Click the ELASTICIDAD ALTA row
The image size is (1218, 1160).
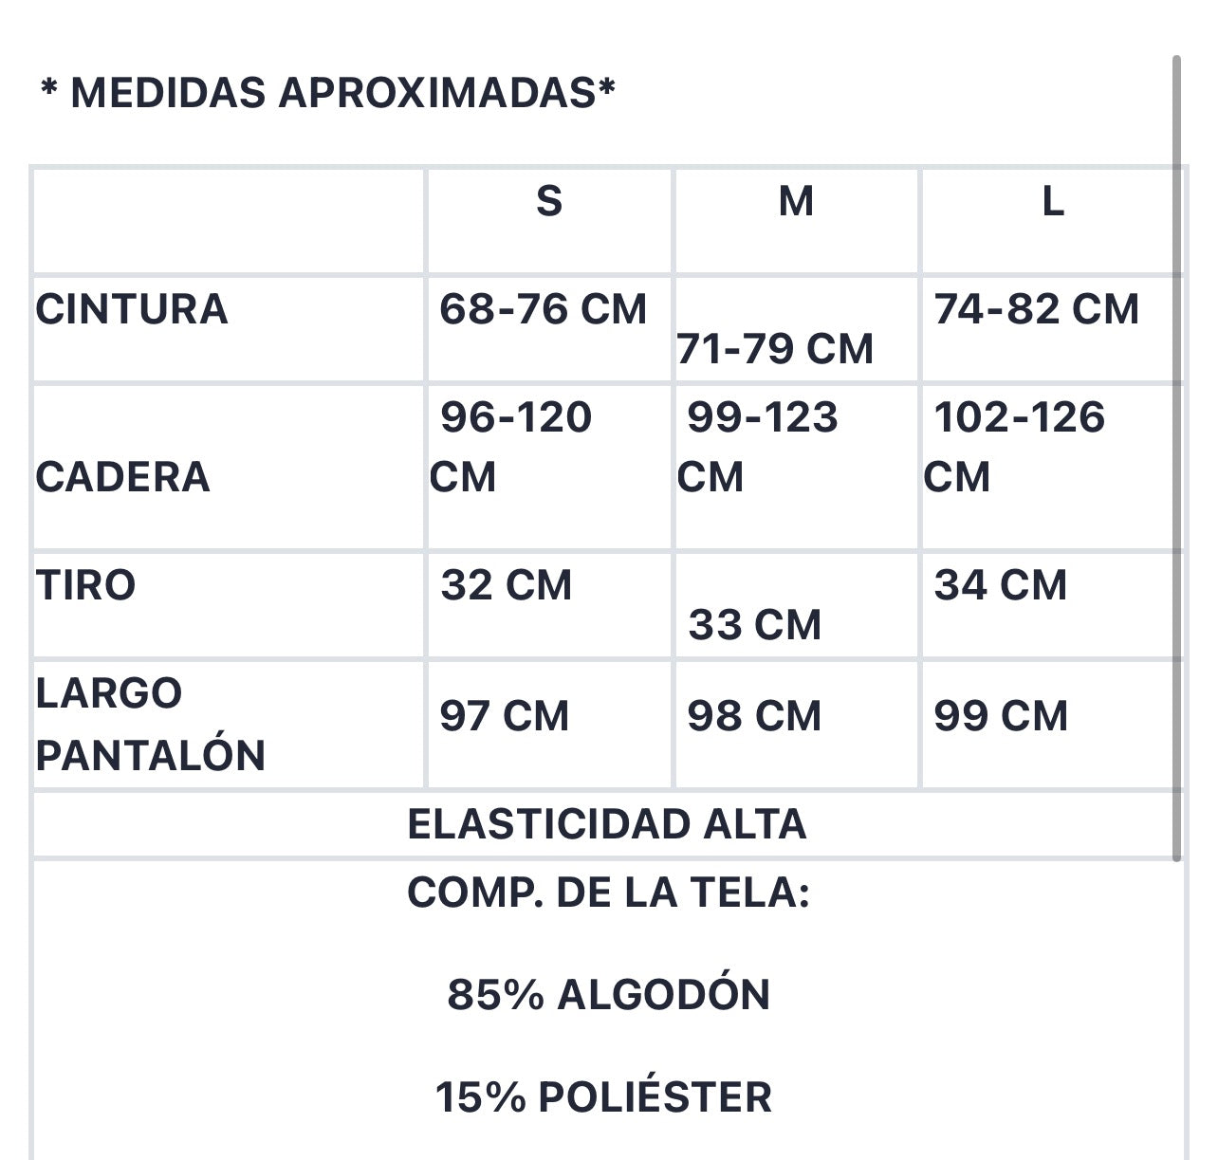click(x=607, y=824)
